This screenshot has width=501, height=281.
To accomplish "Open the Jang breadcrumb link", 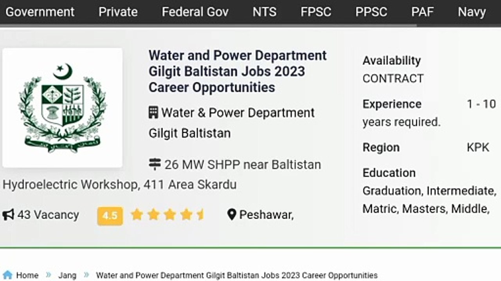I will tap(67, 275).
